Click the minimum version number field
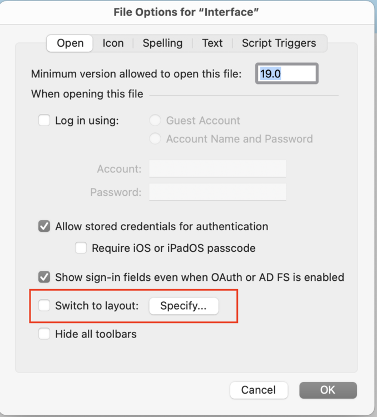377x417 pixels. (287, 74)
